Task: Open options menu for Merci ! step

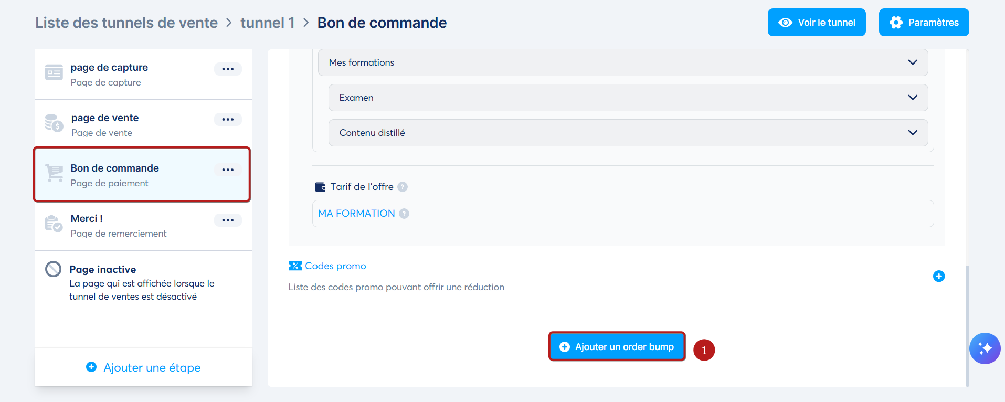Action: tap(228, 220)
